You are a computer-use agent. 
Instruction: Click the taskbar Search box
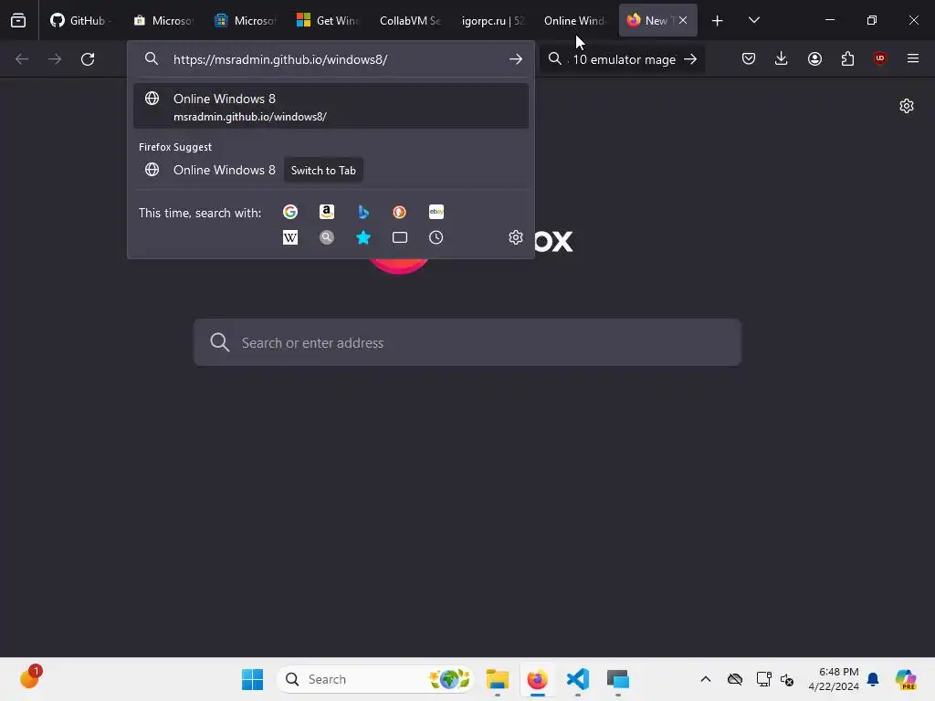[375, 679]
